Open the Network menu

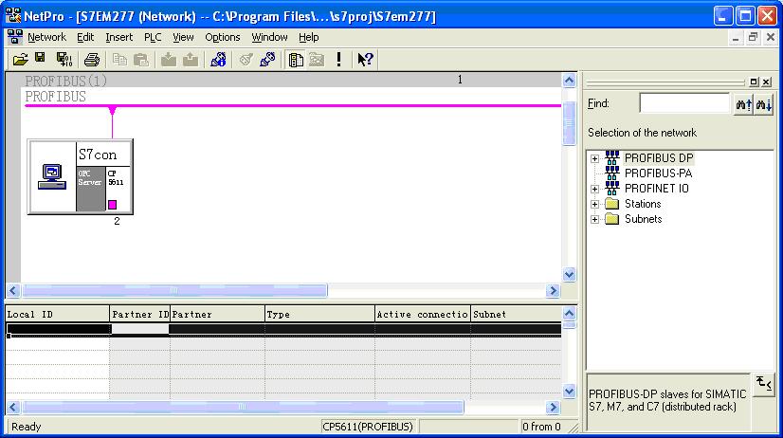(x=47, y=37)
